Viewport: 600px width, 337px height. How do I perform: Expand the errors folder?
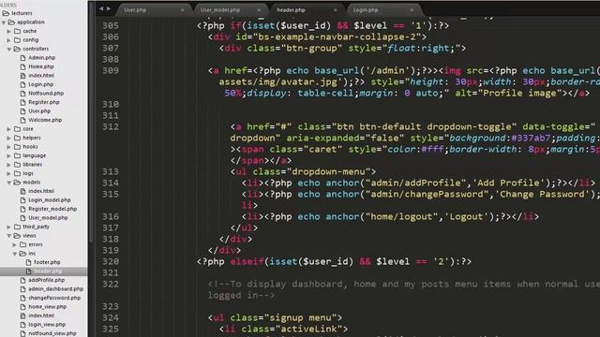click(x=15, y=244)
